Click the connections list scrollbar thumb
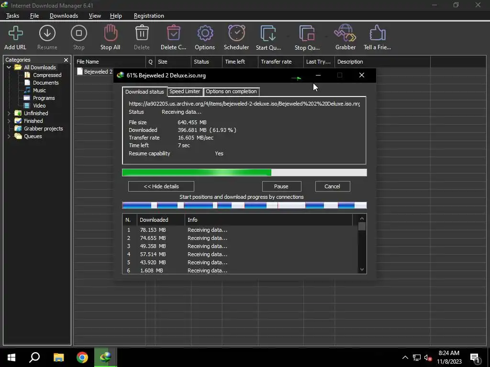Screen dimensions: 490x367 point(362,227)
